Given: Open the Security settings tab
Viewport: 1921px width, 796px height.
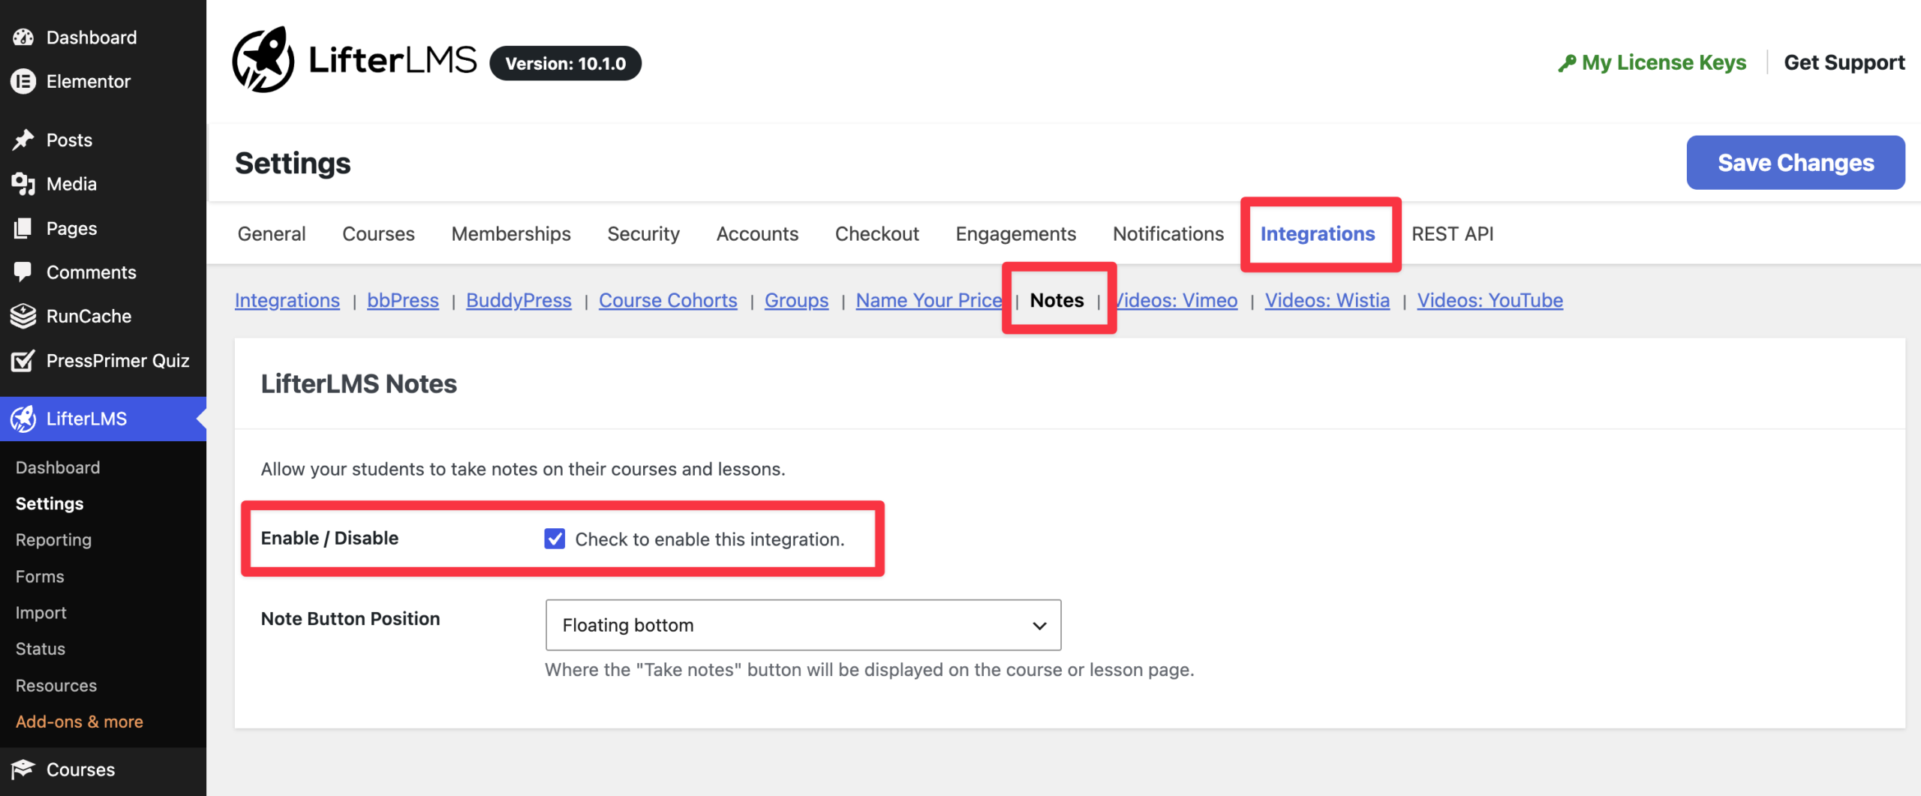Looking at the screenshot, I should coord(643,233).
